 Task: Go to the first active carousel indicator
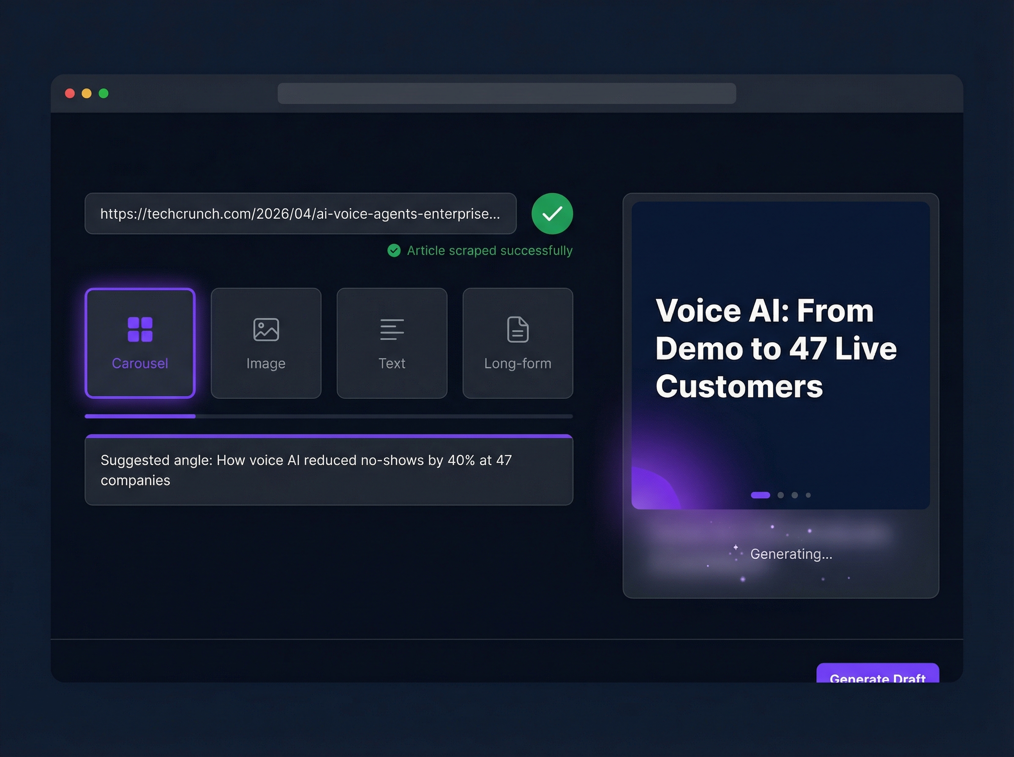click(x=760, y=495)
